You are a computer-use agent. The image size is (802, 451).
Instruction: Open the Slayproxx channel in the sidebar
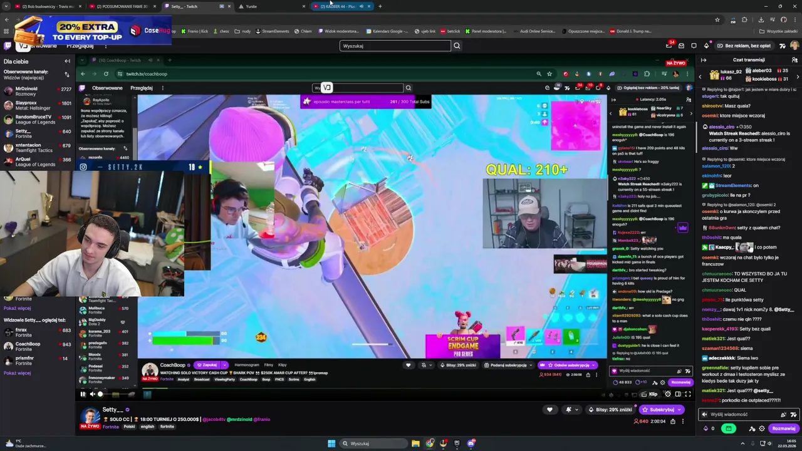37,105
